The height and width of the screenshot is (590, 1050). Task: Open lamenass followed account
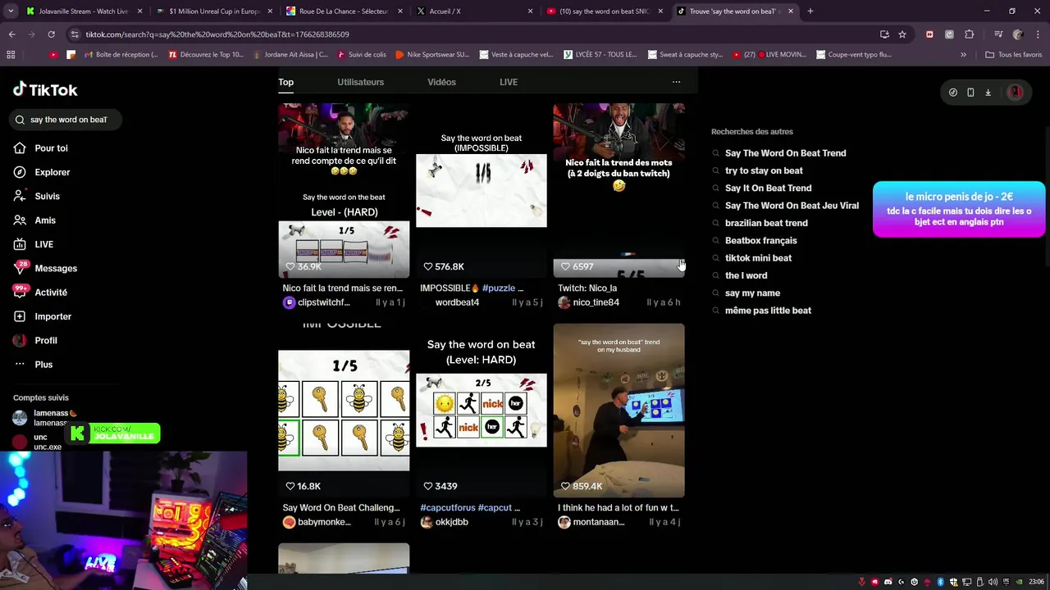click(48, 418)
